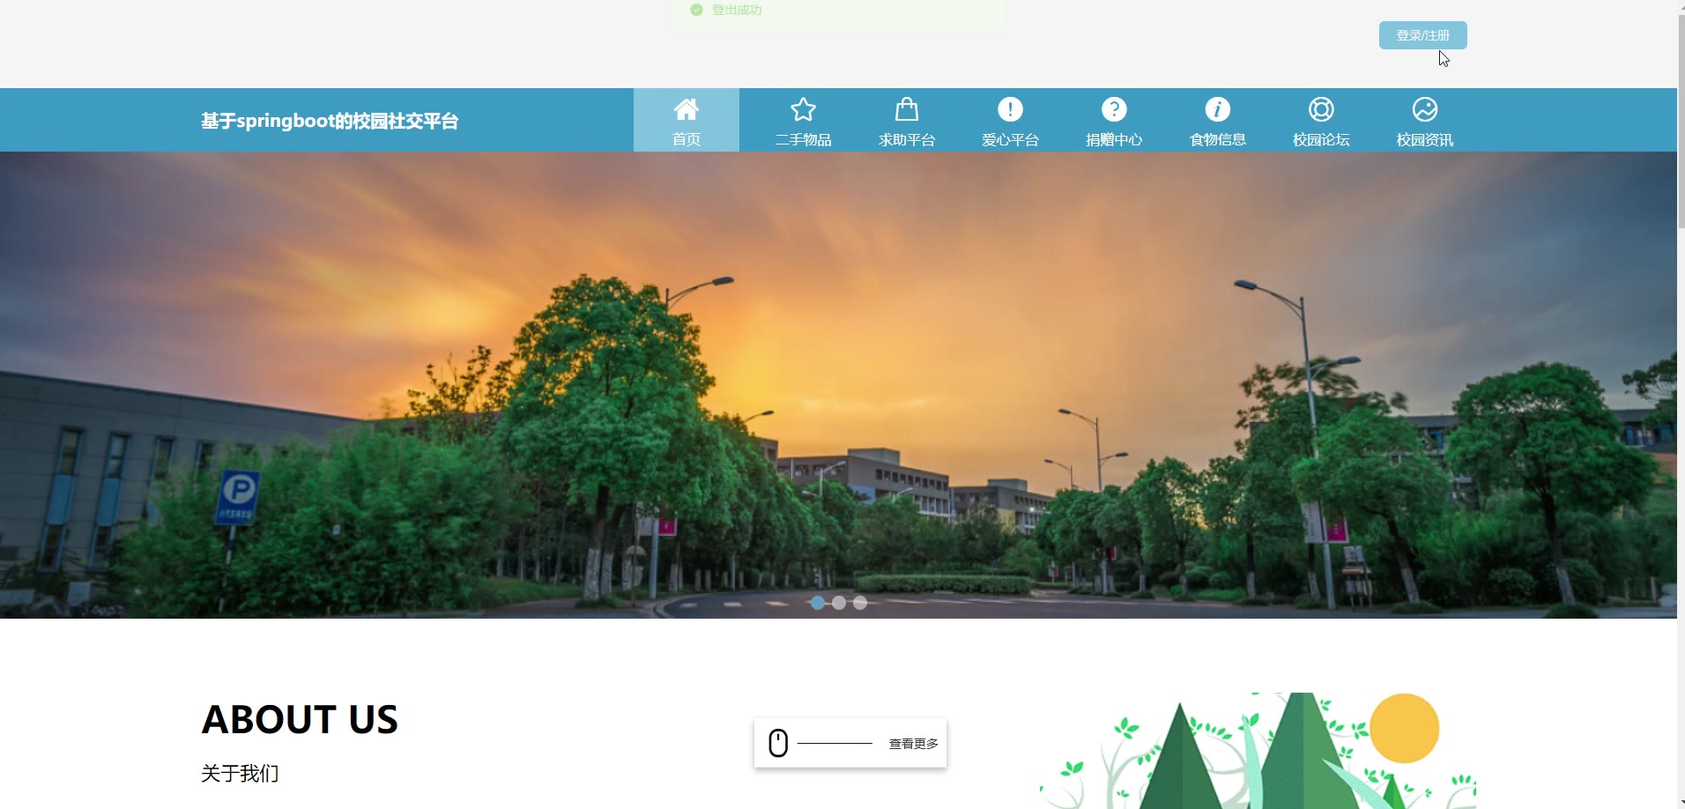Select the first carousel indicator dot
Screen dimensions: 1685x809
(818, 603)
